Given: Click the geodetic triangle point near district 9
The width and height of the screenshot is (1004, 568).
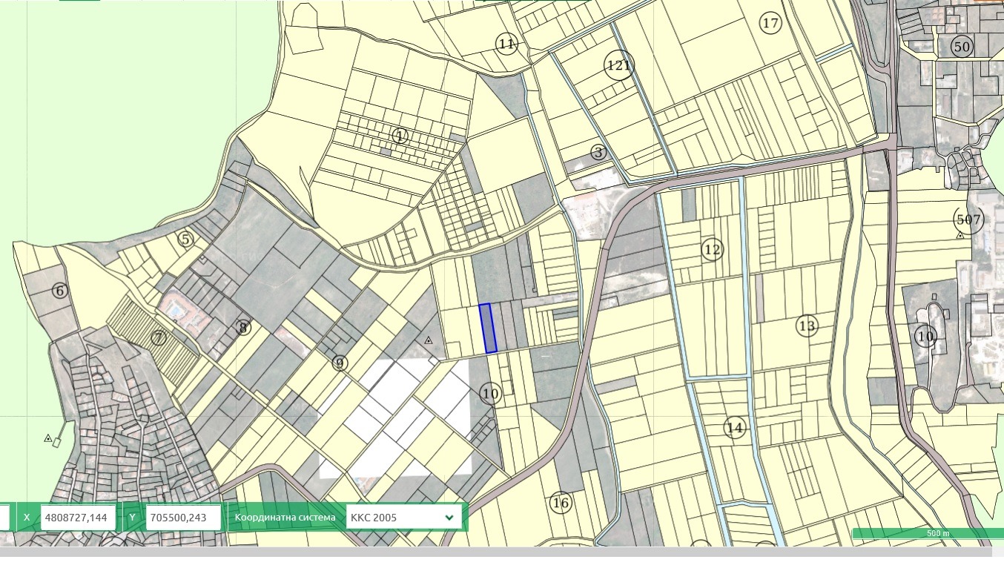Looking at the screenshot, I should 428,340.
